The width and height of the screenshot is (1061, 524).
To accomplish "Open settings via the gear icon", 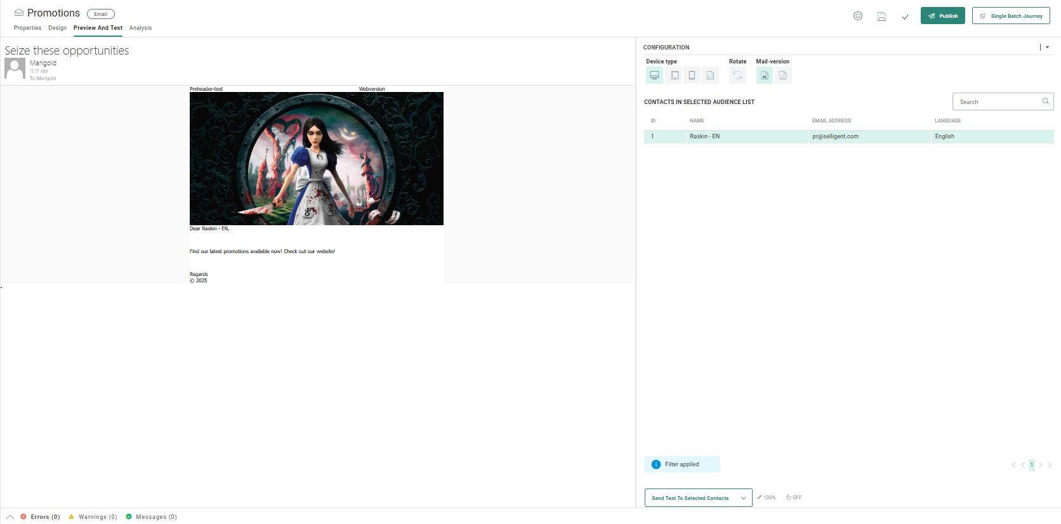I will click(x=857, y=16).
